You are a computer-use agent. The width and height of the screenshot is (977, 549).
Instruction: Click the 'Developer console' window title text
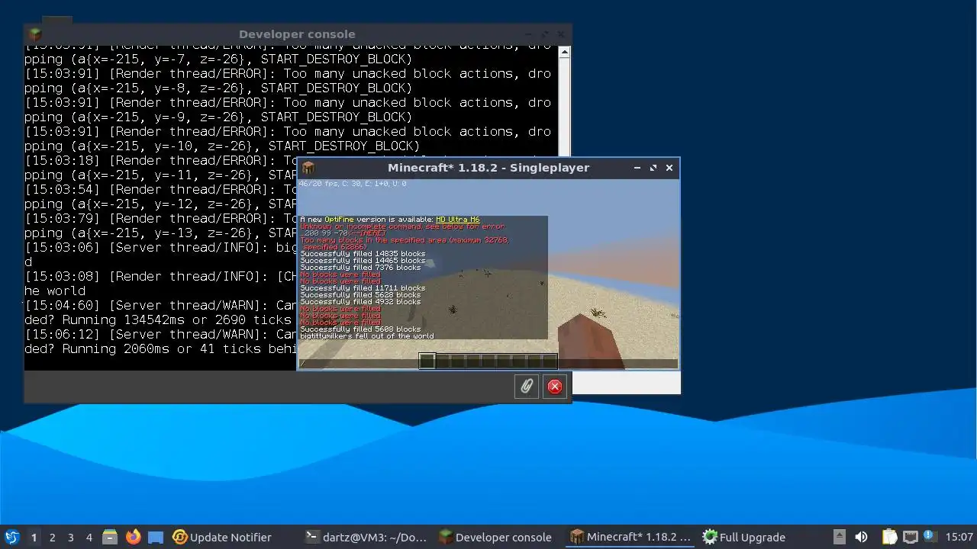(297, 34)
